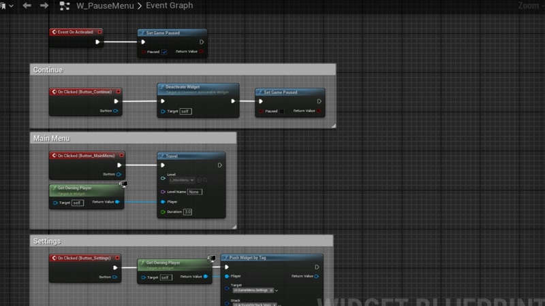
Task: Select the Settings comment box header
Action: coord(48,241)
